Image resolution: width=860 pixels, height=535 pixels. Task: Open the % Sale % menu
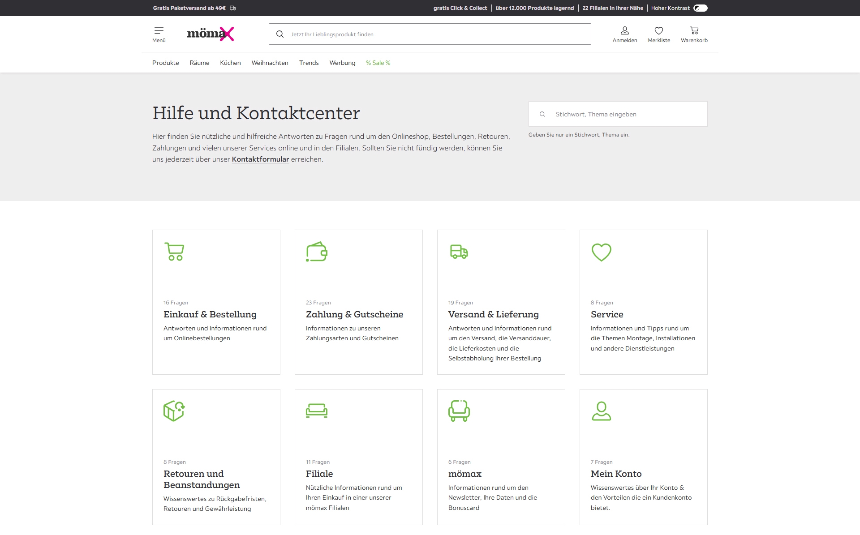tap(378, 63)
